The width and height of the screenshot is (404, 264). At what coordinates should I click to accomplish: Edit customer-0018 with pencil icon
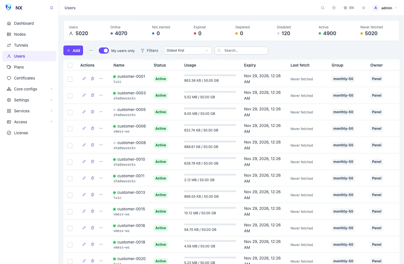click(x=84, y=244)
